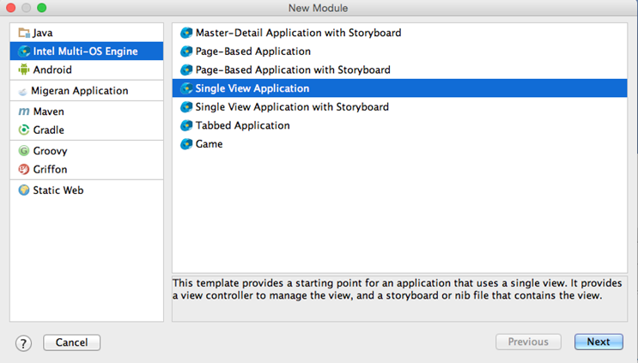Select Gradle in module list
This screenshot has width=638, height=363.
coord(87,130)
